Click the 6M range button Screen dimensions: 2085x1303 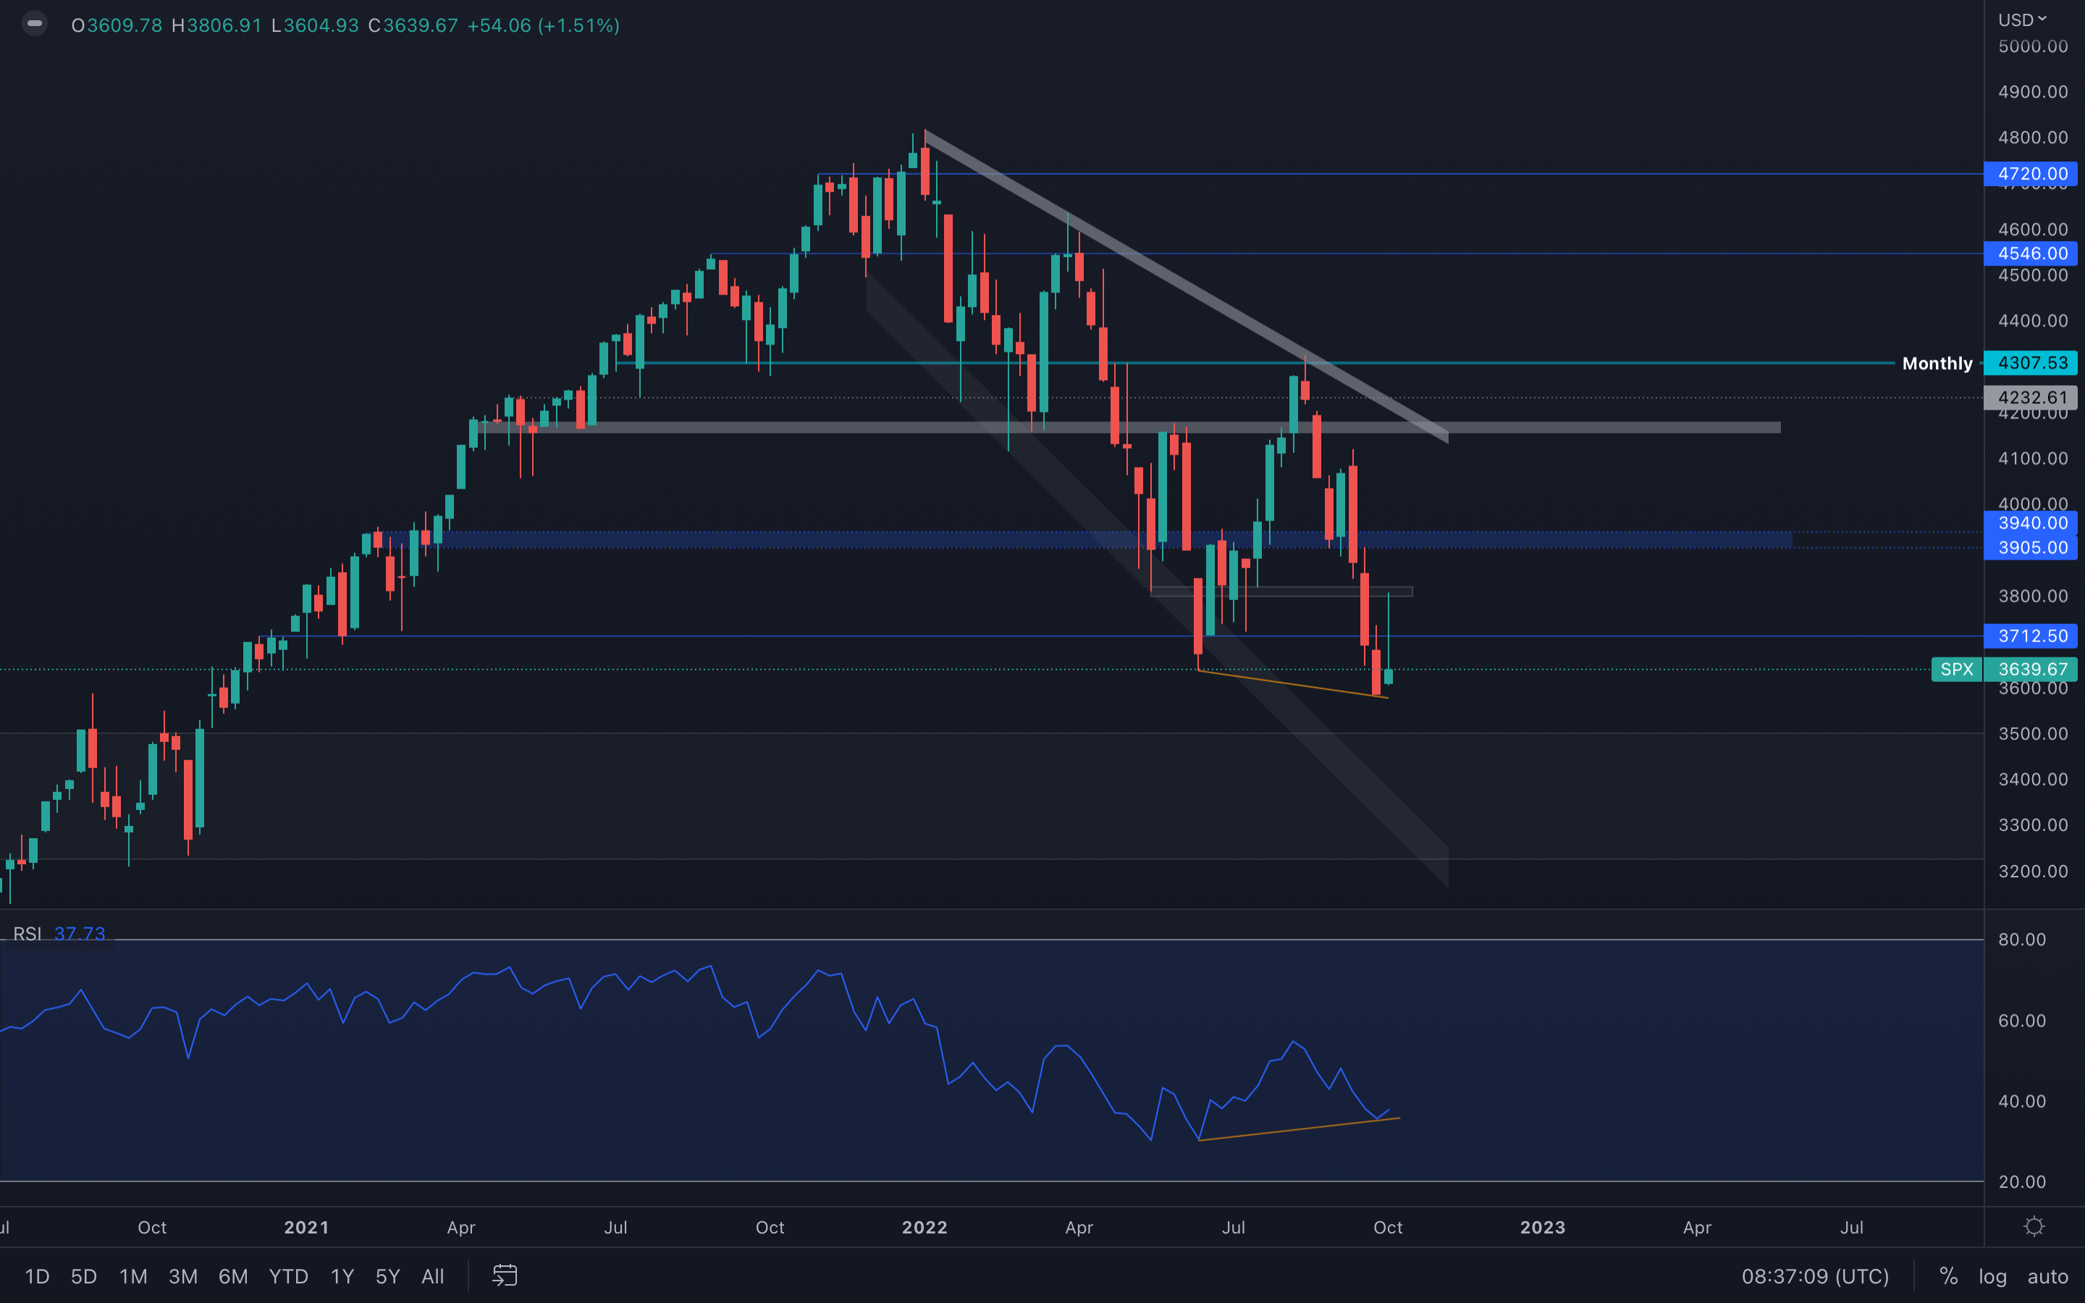pos(232,1276)
